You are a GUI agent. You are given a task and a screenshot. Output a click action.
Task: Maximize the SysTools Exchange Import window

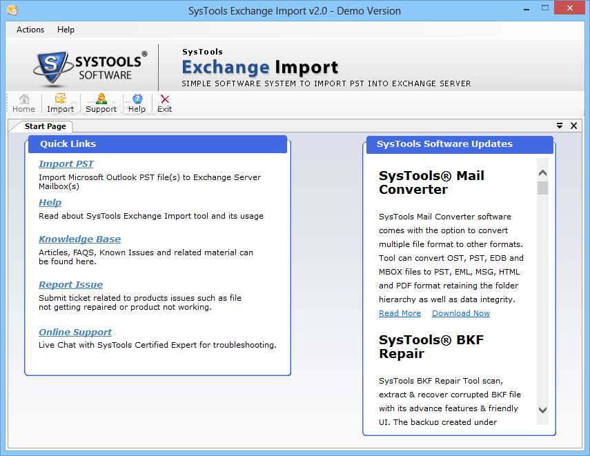tap(545, 8)
